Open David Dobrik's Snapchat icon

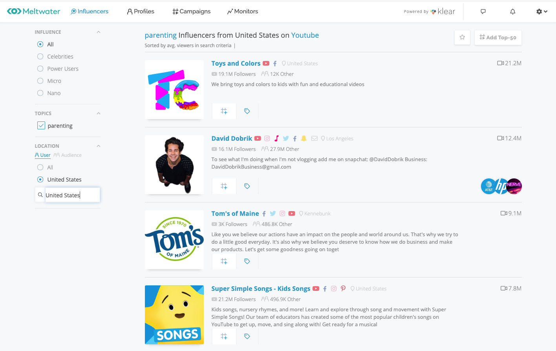(304, 138)
